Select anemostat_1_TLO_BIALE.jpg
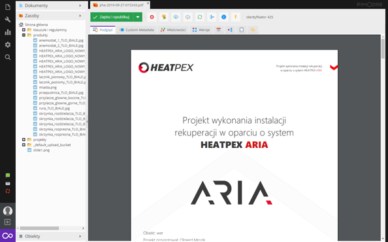Screen dimensions: 388x242 [x=61, y=40]
